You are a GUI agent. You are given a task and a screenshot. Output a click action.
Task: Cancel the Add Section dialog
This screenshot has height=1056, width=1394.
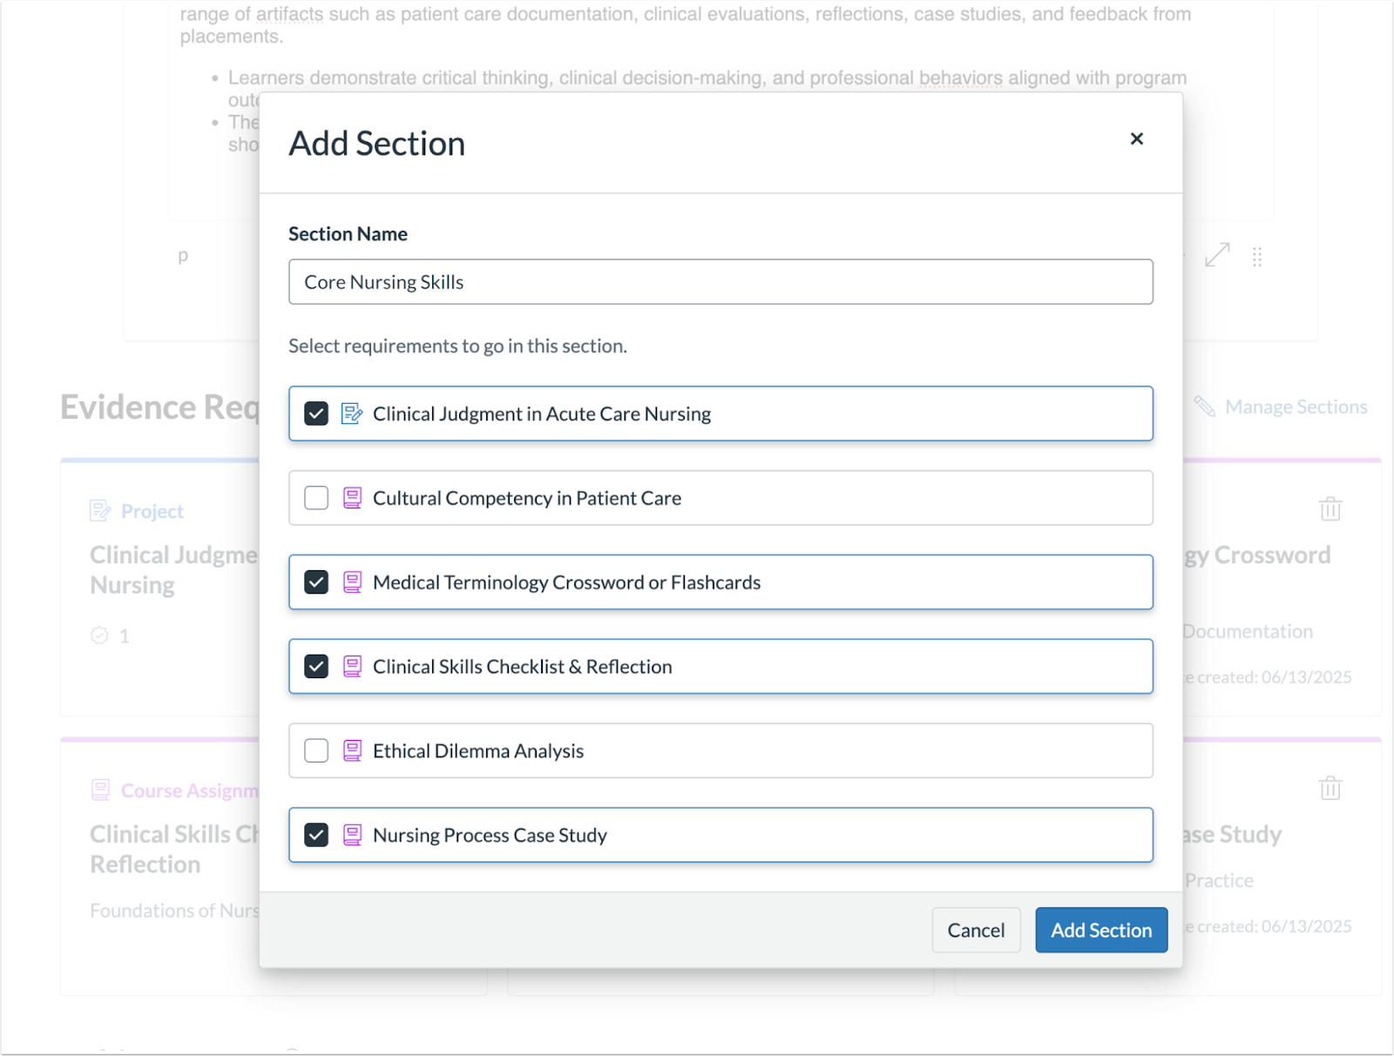[976, 930]
